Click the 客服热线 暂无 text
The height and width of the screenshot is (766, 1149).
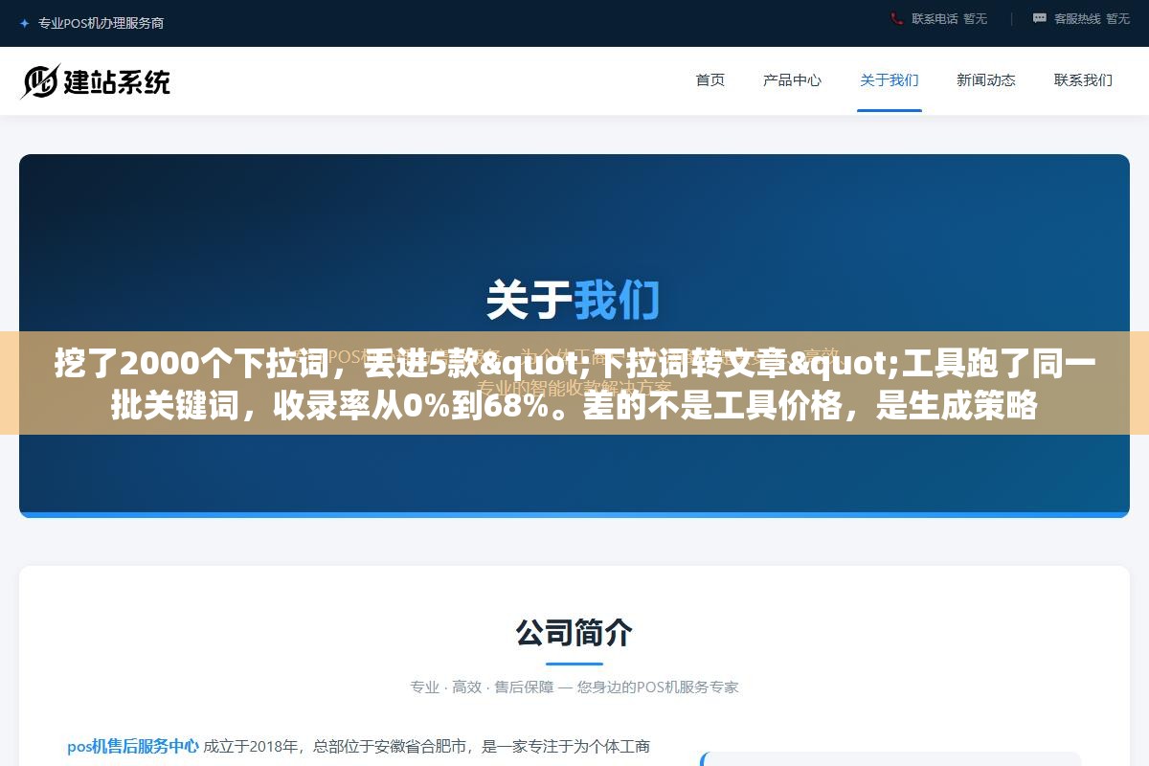(x=1092, y=18)
